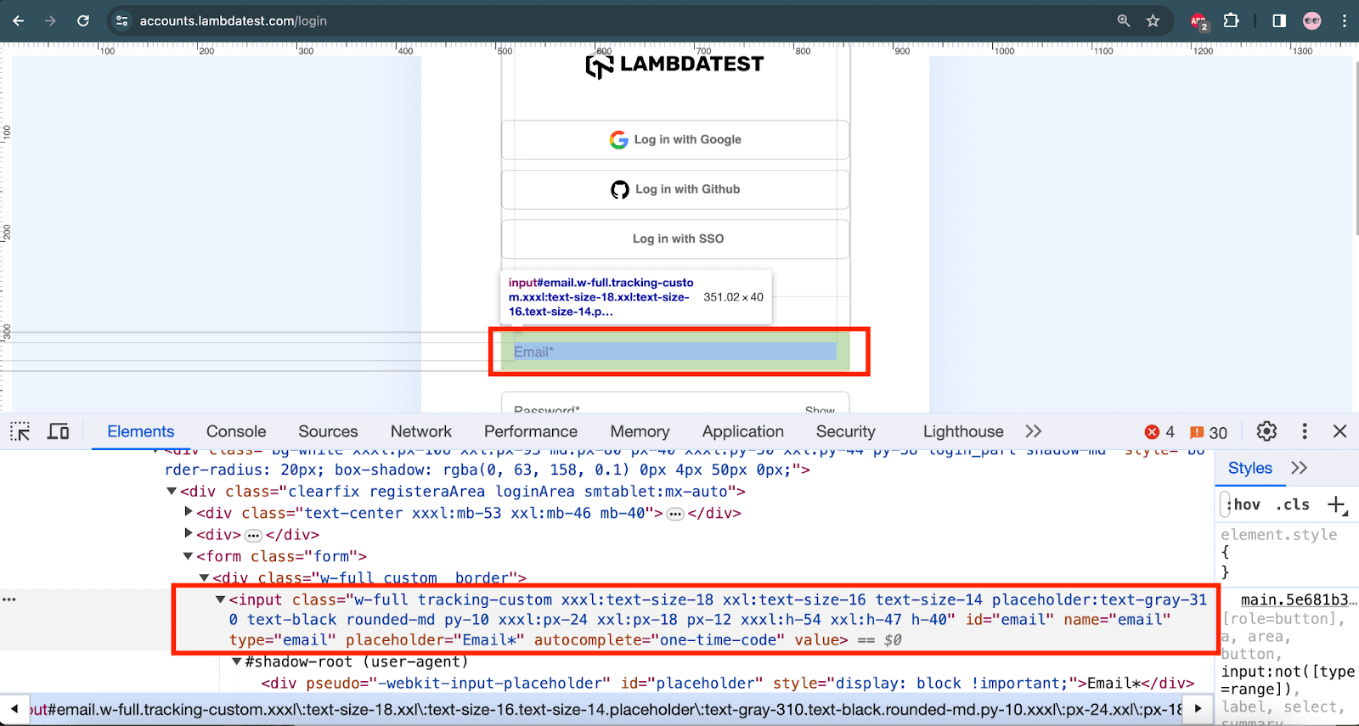This screenshot has height=726, width=1359.
Task: Open the Application tab
Action: click(x=743, y=431)
